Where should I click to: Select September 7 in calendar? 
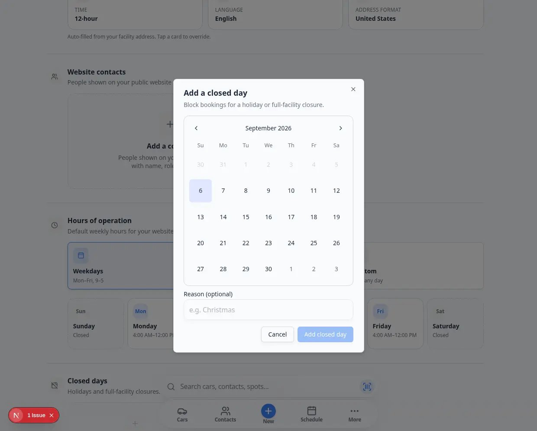[223, 191]
